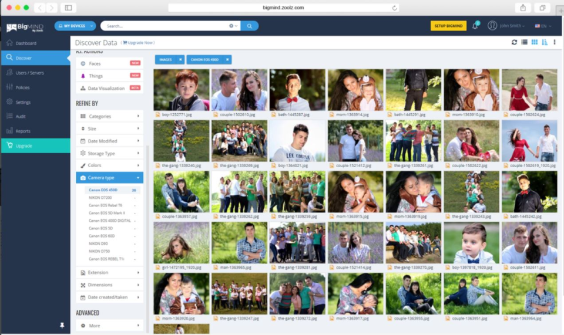Click the Upgrade Now link
The height and width of the screenshot is (335, 564).
139,43
